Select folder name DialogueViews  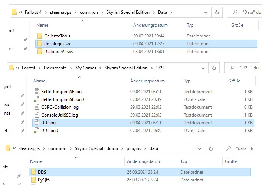[58, 52]
